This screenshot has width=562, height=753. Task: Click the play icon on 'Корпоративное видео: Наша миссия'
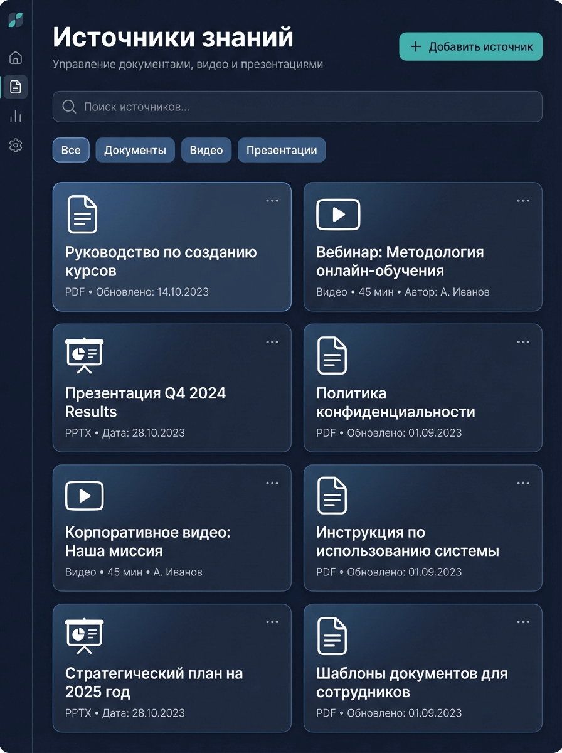[84, 495]
